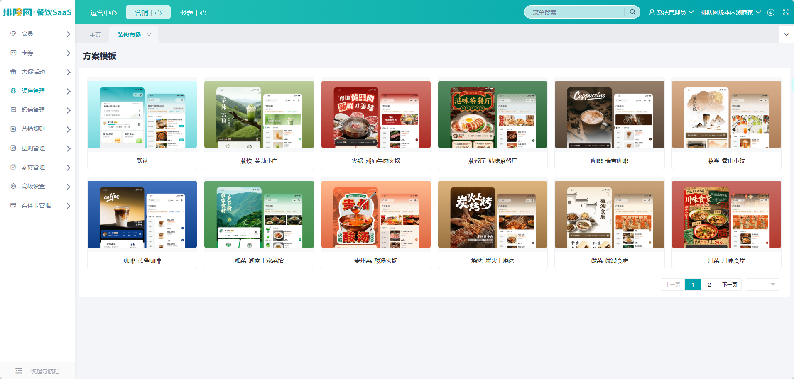
Task: Select the 营销中心 top menu
Action: pos(148,12)
